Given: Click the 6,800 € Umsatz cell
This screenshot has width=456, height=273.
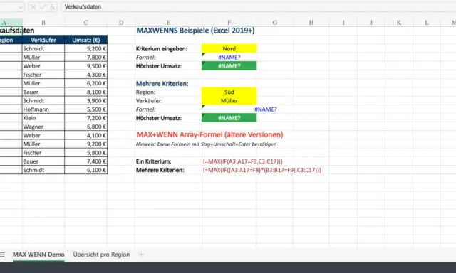Looking at the screenshot, I should tap(85, 127).
